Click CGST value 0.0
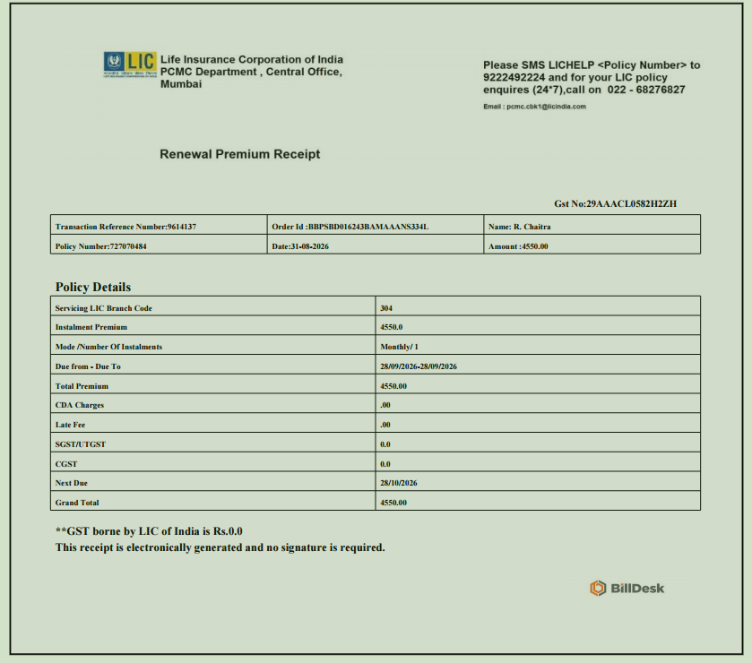The width and height of the screenshot is (752, 663). click(x=385, y=464)
